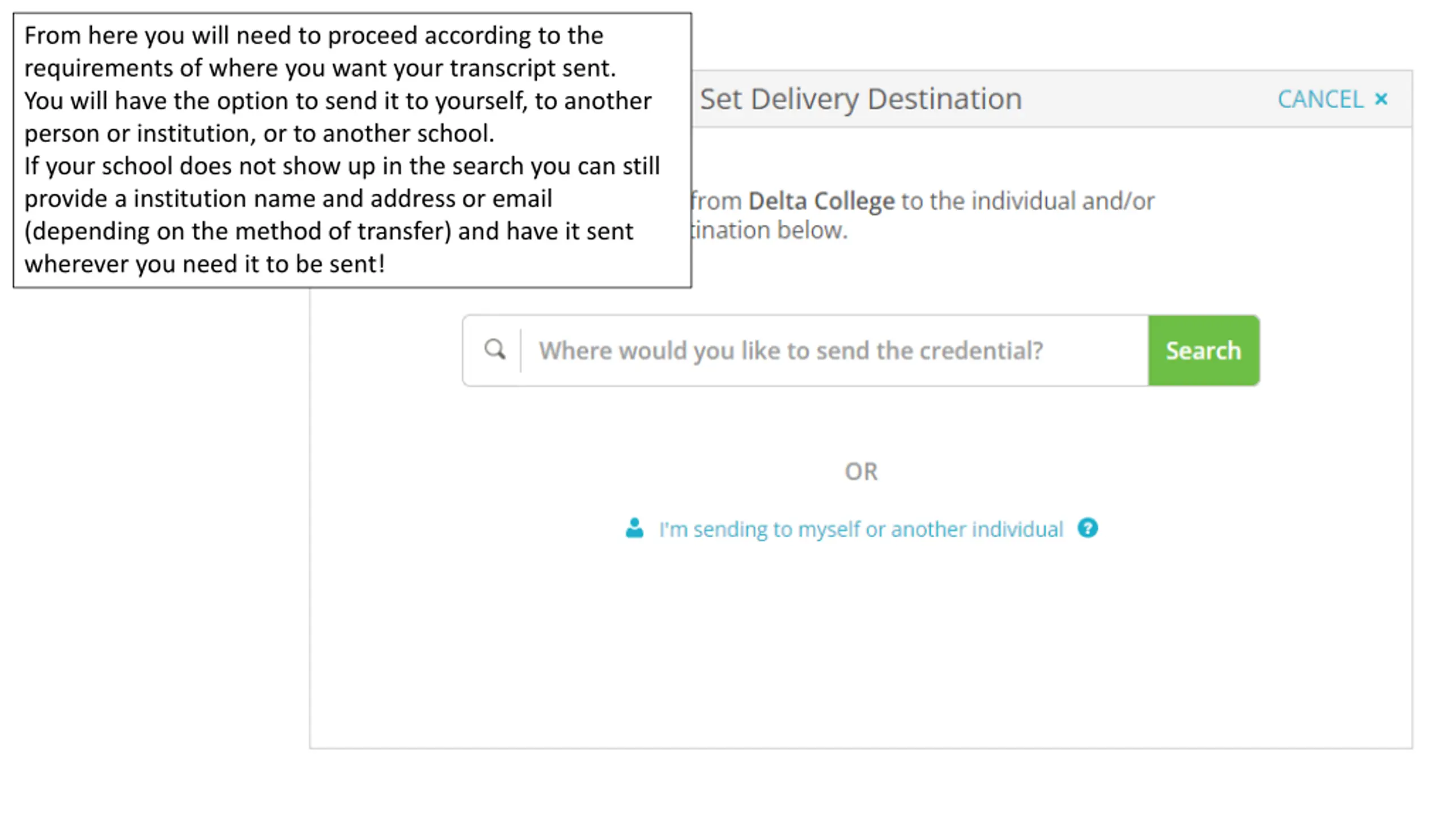The image size is (1451, 816).
Task: Click the 'wherever you need it to be sent!' line
Action: point(205,264)
